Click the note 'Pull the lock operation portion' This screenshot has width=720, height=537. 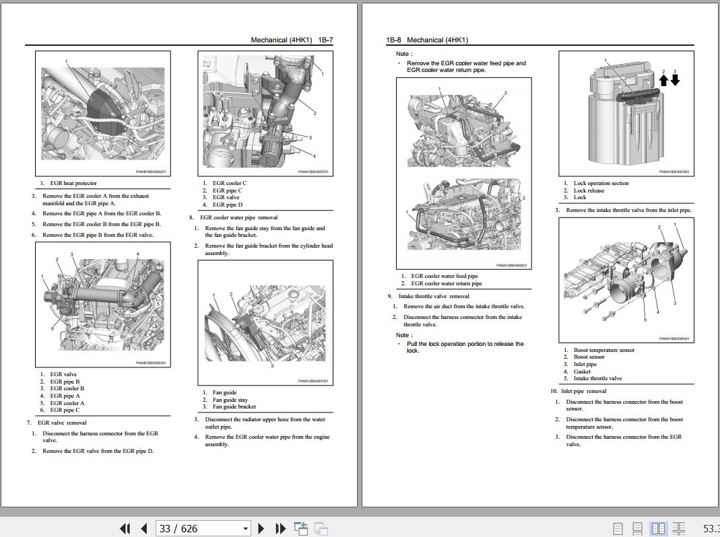click(465, 347)
